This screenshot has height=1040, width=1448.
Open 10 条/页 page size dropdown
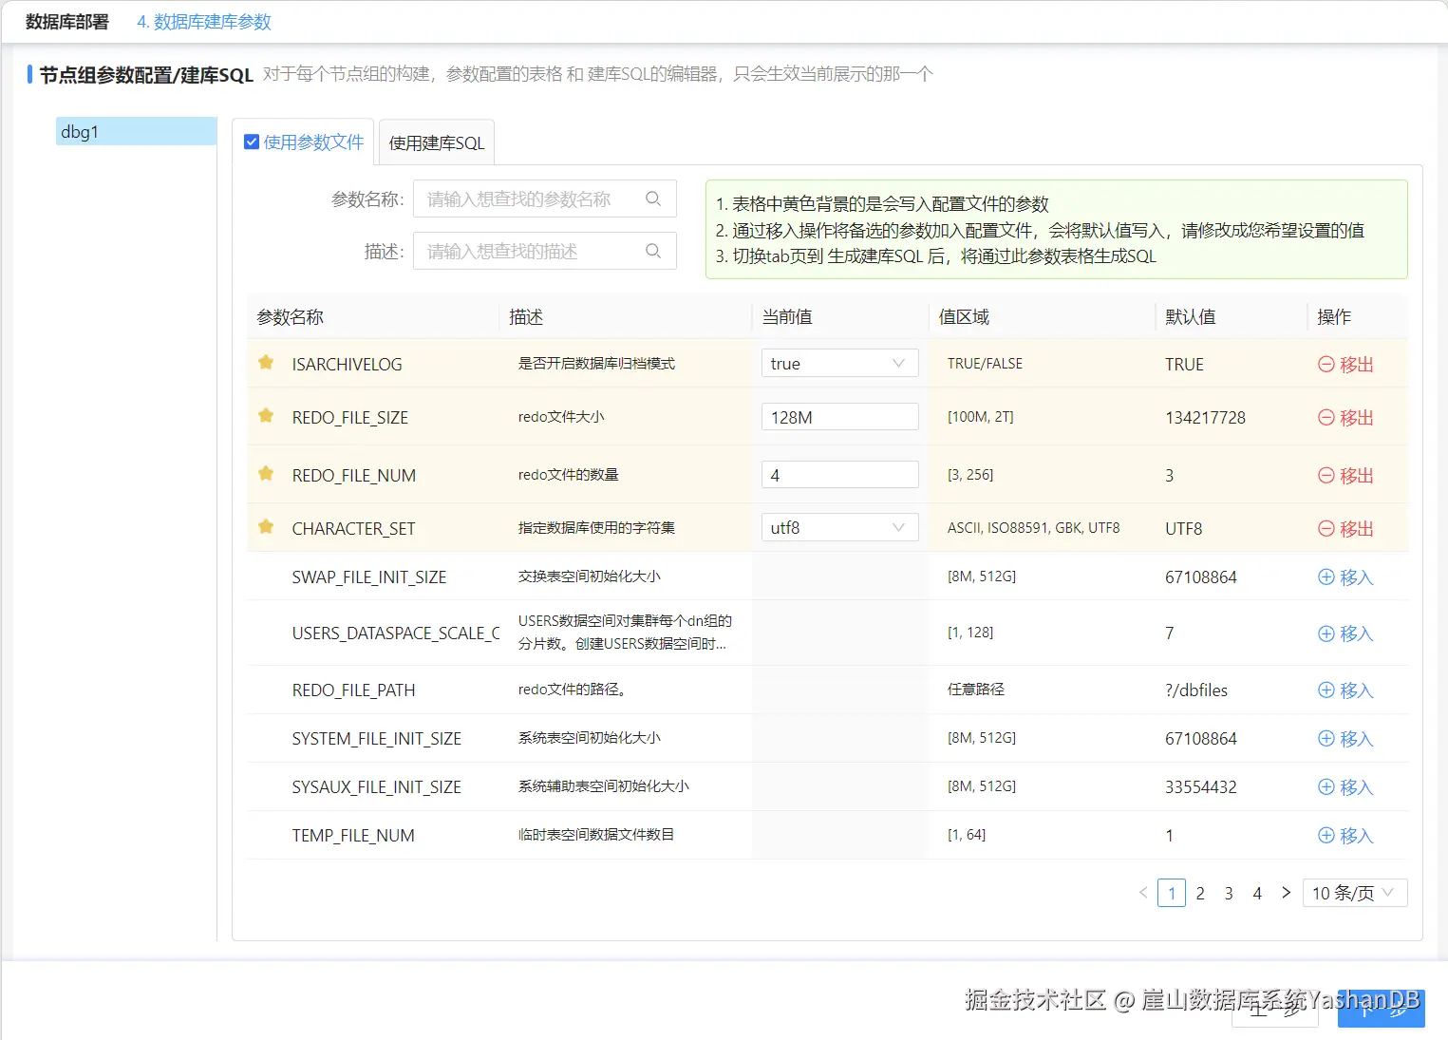point(1355,893)
